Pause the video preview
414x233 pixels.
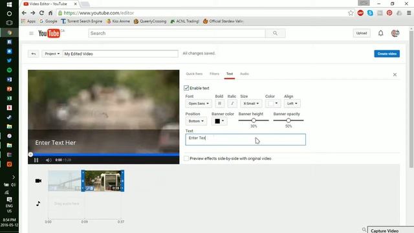tap(36, 160)
